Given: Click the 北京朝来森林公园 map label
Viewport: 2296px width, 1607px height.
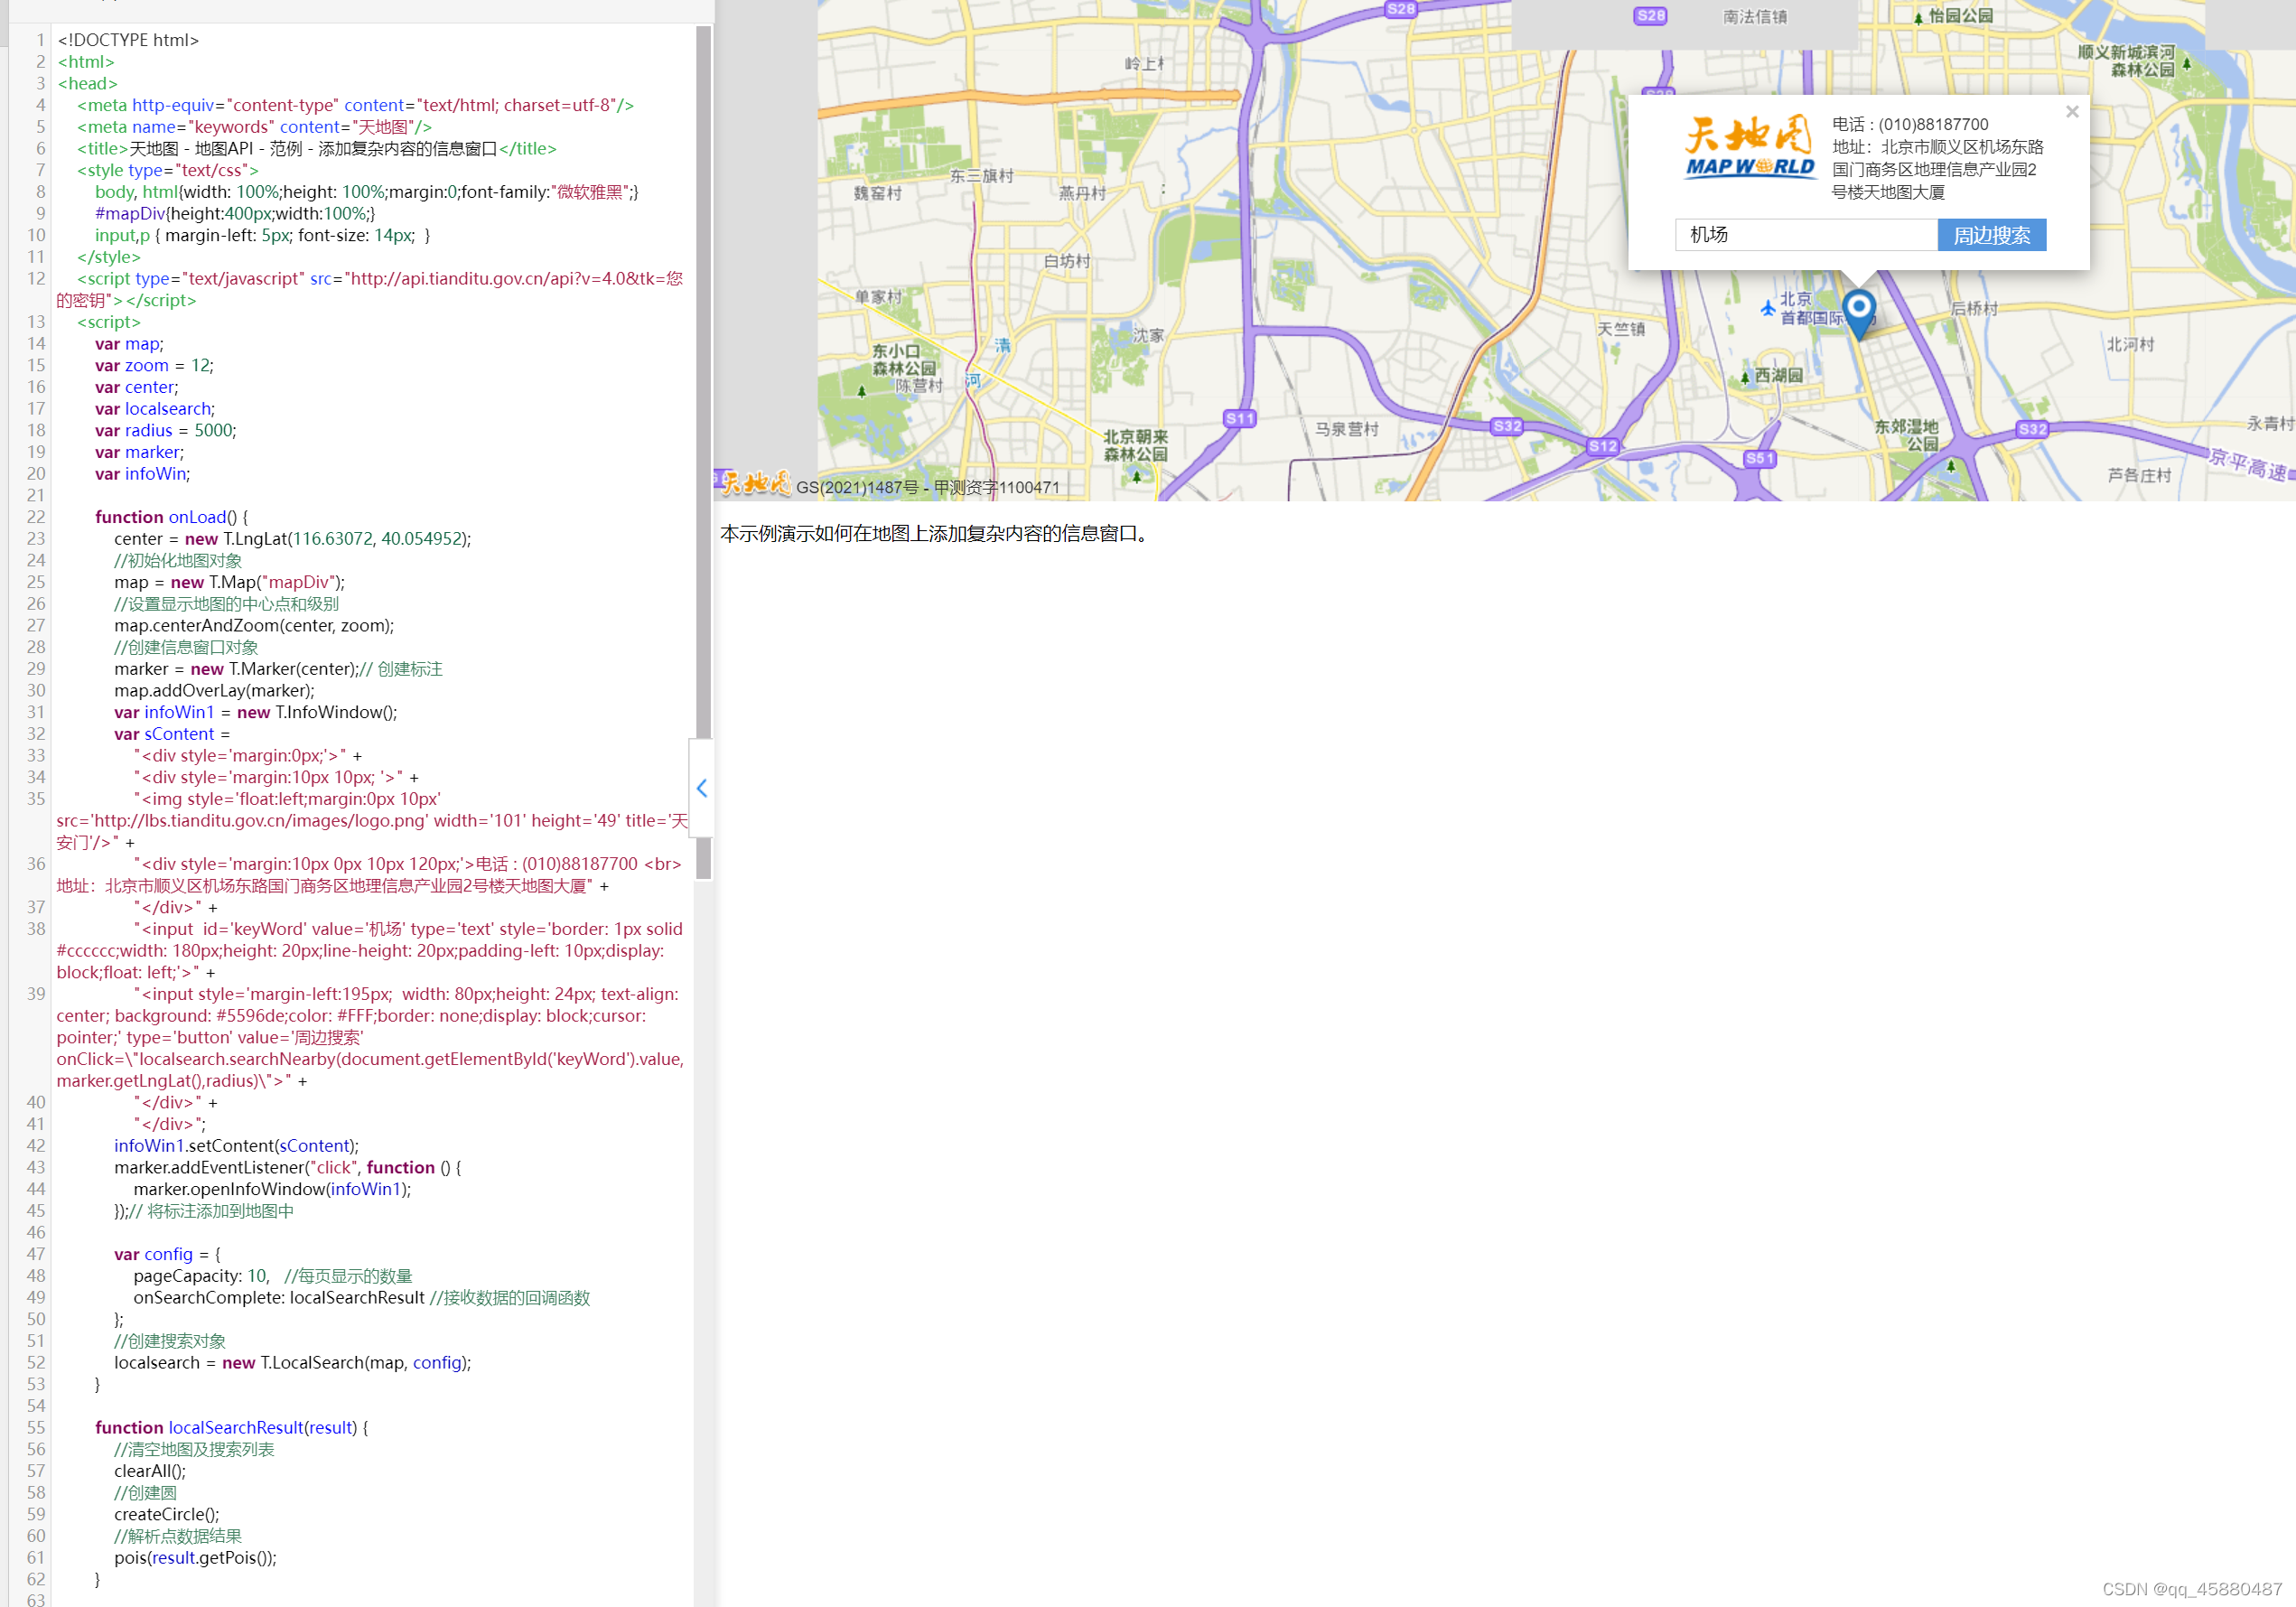Looking at the screenshot, I should tap(1135, 445).
